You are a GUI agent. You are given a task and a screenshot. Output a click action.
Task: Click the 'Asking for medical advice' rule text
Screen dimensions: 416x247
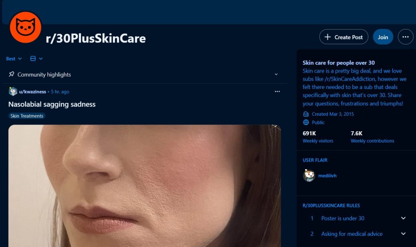(352, 234)
